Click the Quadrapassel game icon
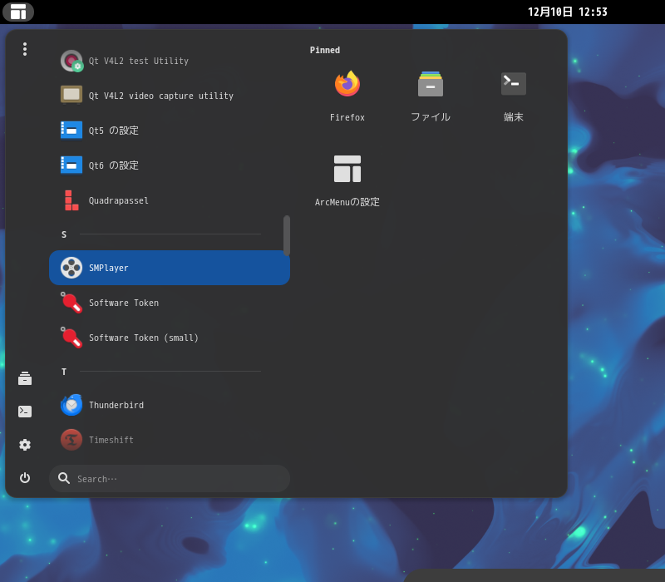 click(x=71, y=200)
